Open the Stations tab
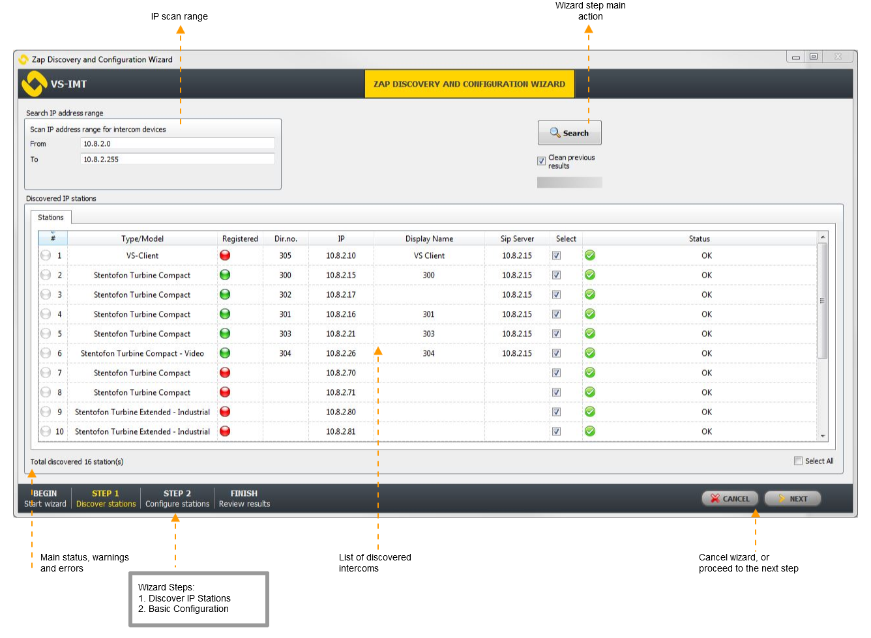Screen dimensions: 871x638 (51, 217)
